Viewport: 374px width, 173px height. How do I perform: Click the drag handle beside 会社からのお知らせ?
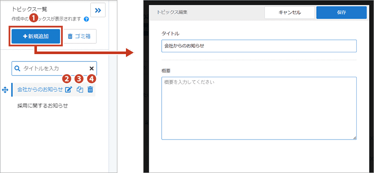tap(5, 90)
